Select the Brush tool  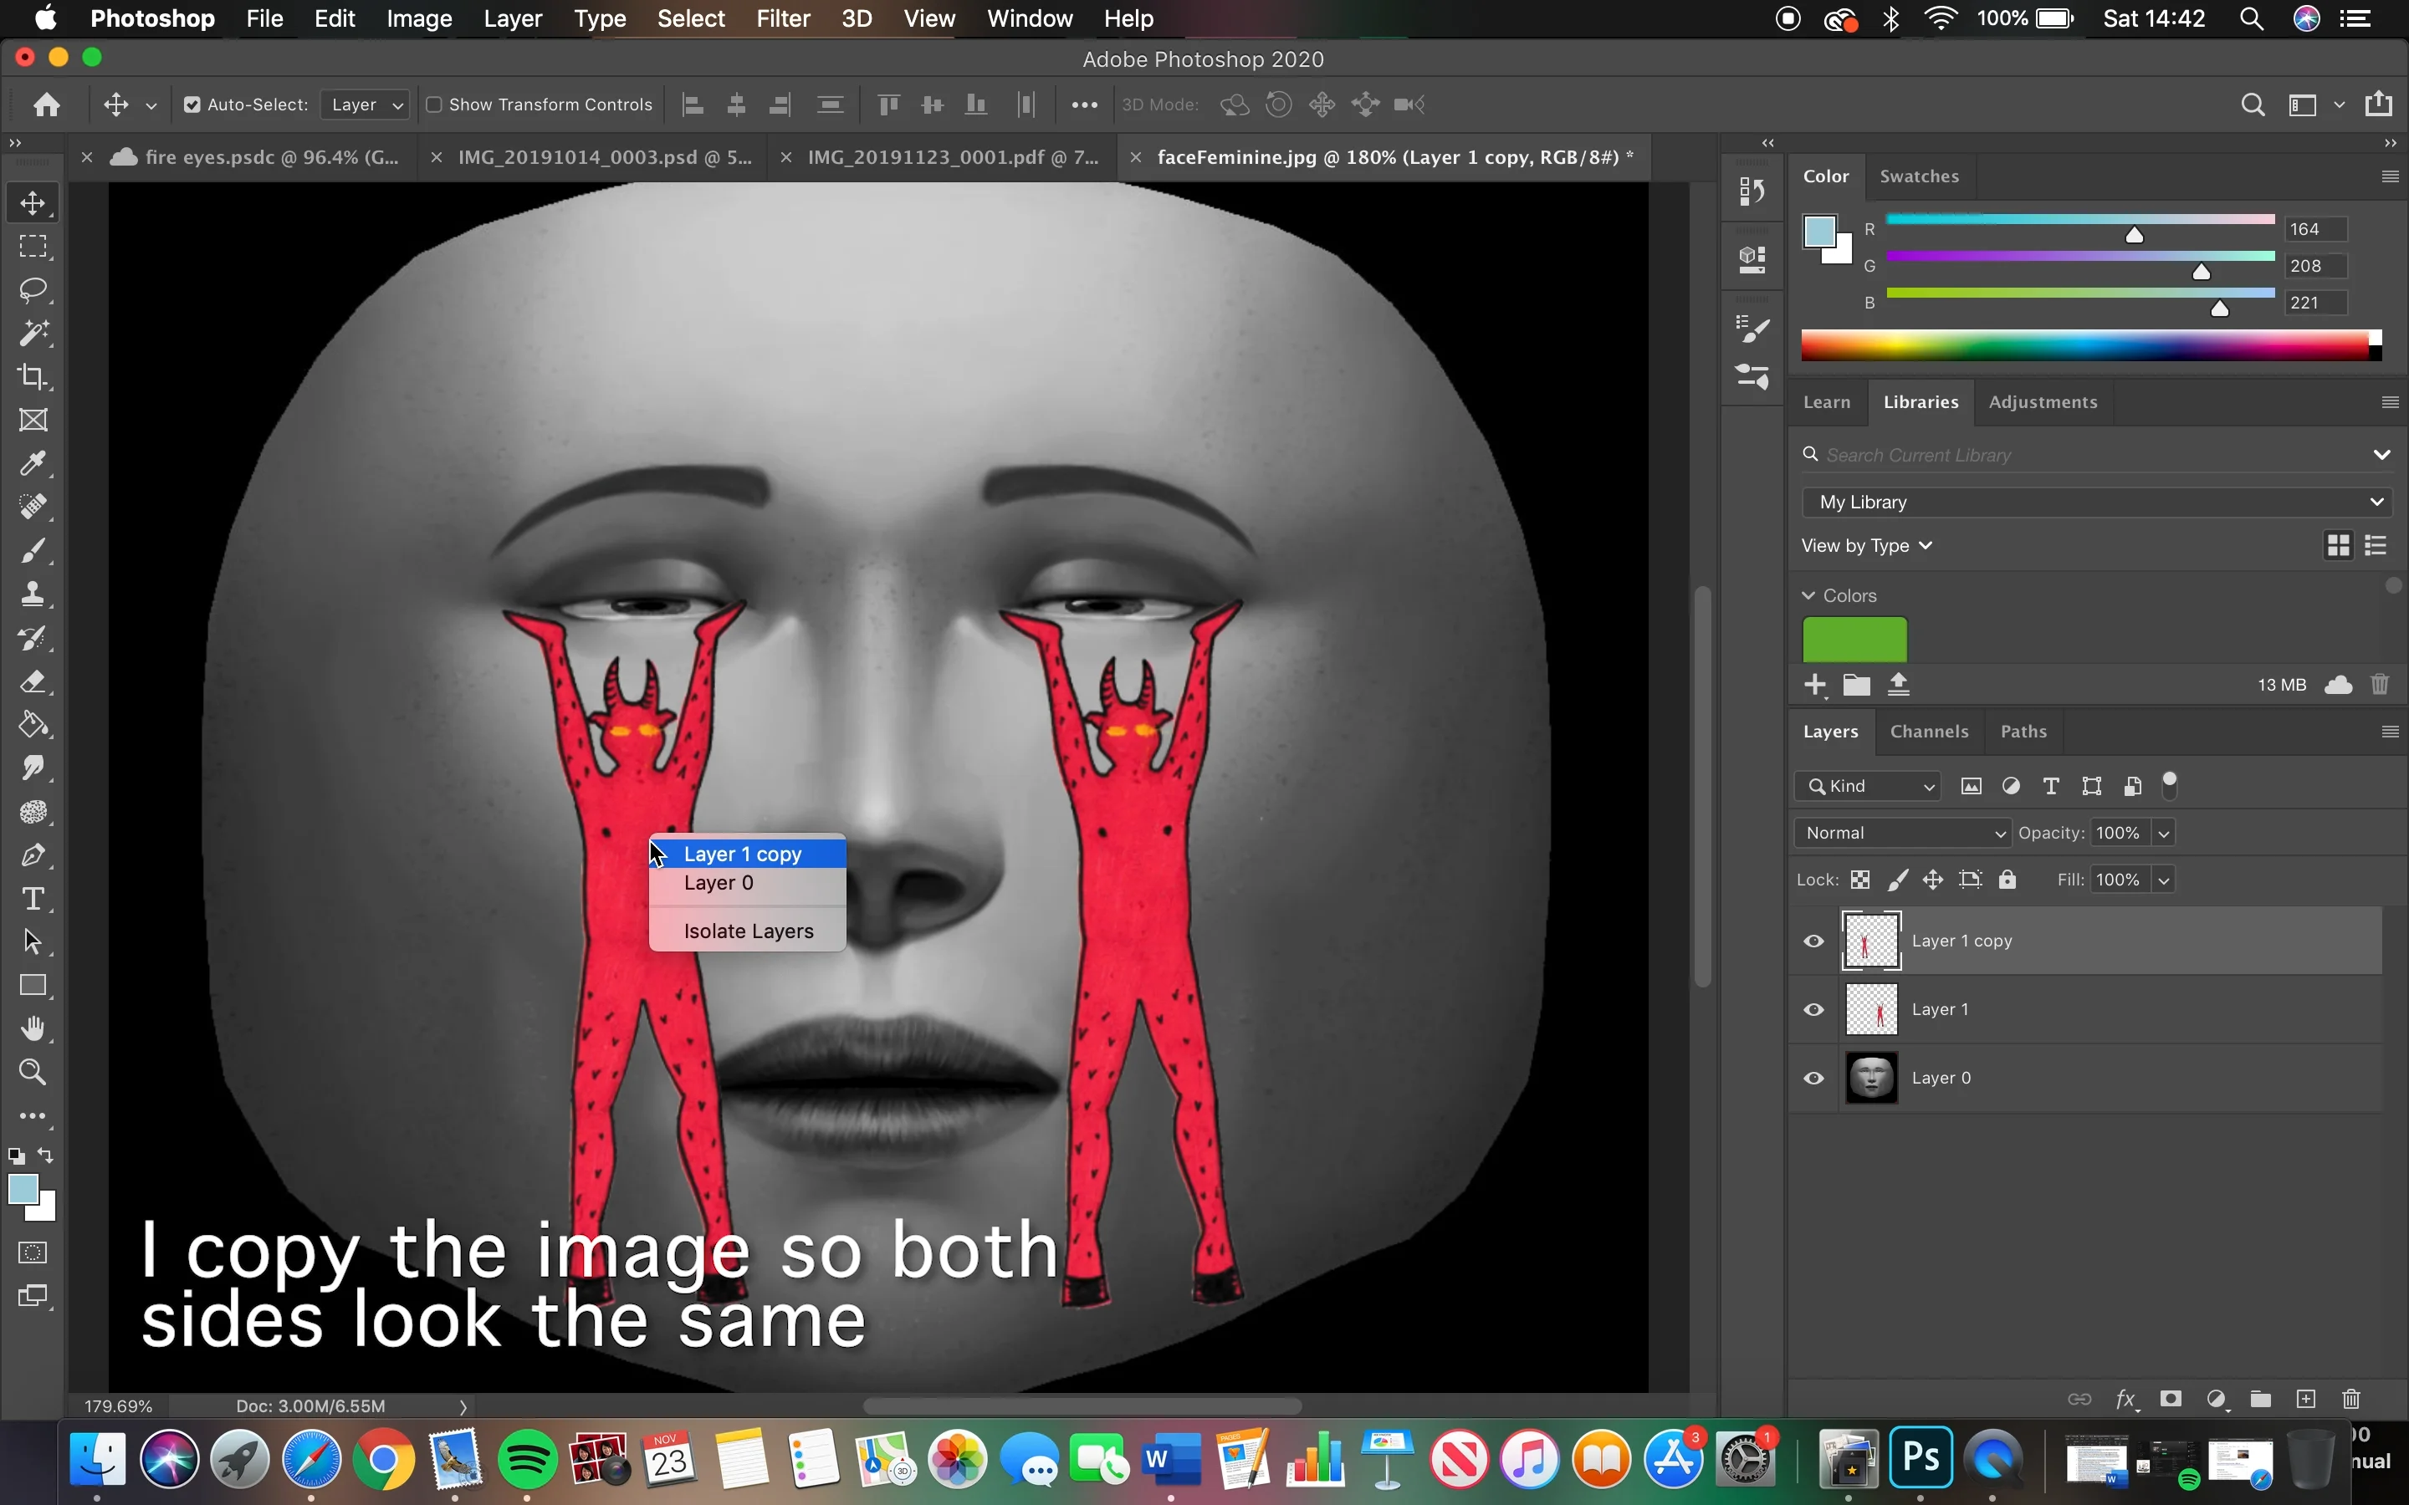33,550
